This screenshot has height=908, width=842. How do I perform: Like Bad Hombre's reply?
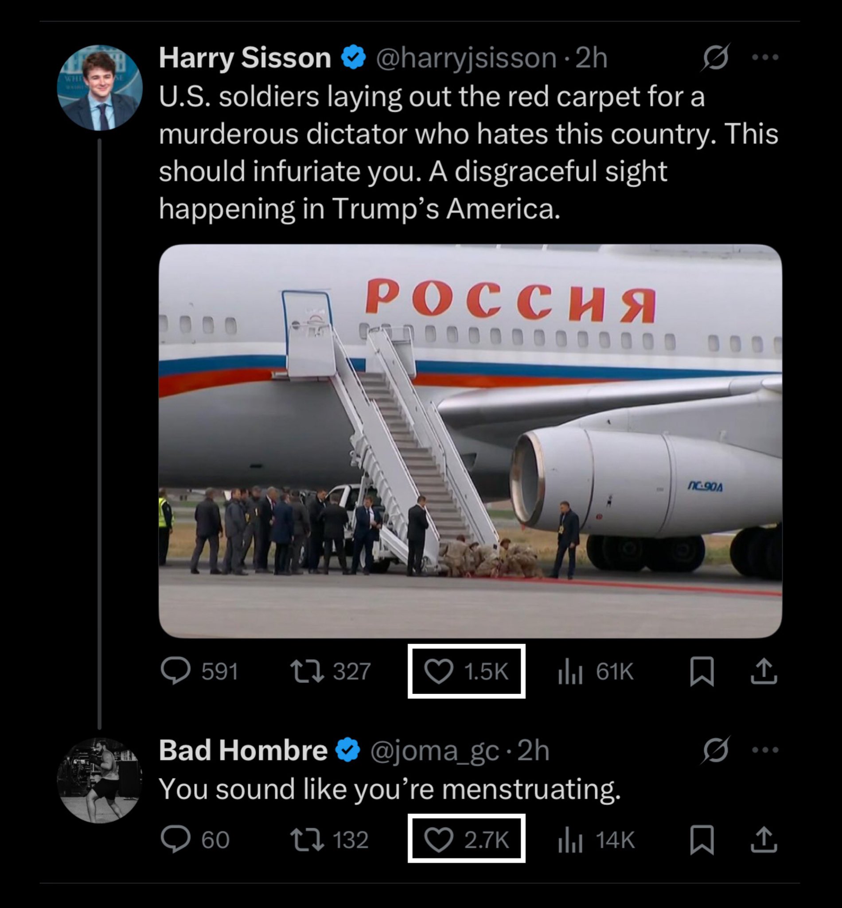439,840
